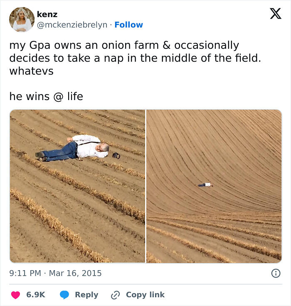This screenshot has height=306, width=291.
Task: Click the "he wins @ life" line
Action: pyautogui.click(x=46, y=97)
